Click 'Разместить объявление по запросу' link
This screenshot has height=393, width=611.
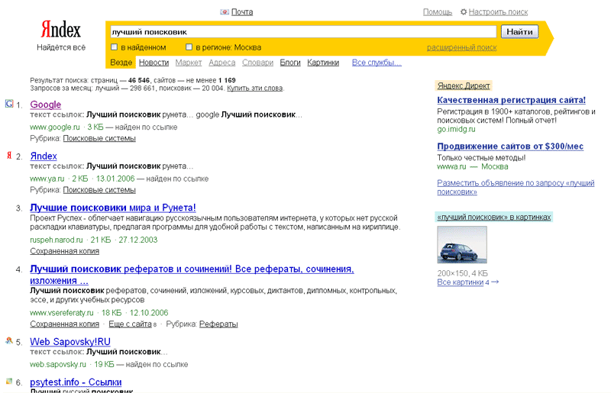(516, 188)
